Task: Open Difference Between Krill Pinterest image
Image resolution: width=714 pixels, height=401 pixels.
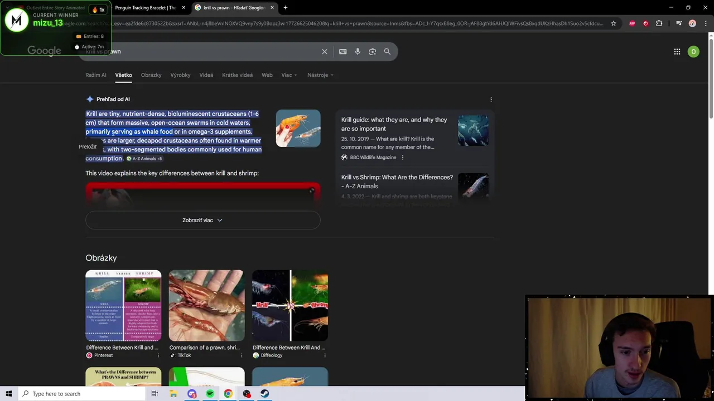Action: 123,306
